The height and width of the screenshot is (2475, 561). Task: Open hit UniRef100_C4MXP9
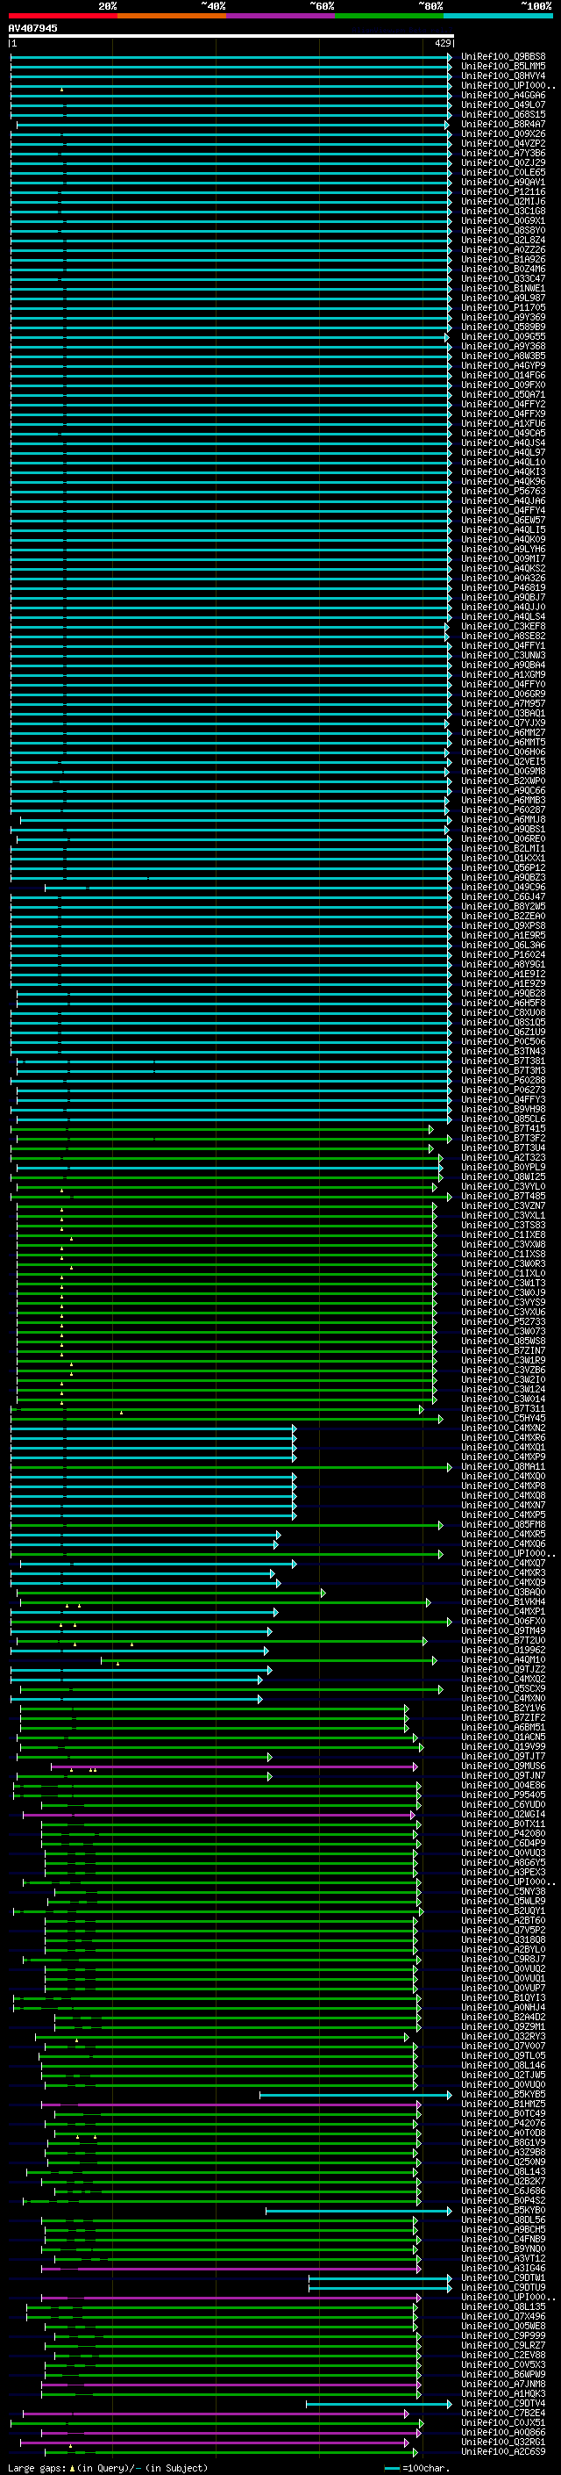coord(503,1457)
